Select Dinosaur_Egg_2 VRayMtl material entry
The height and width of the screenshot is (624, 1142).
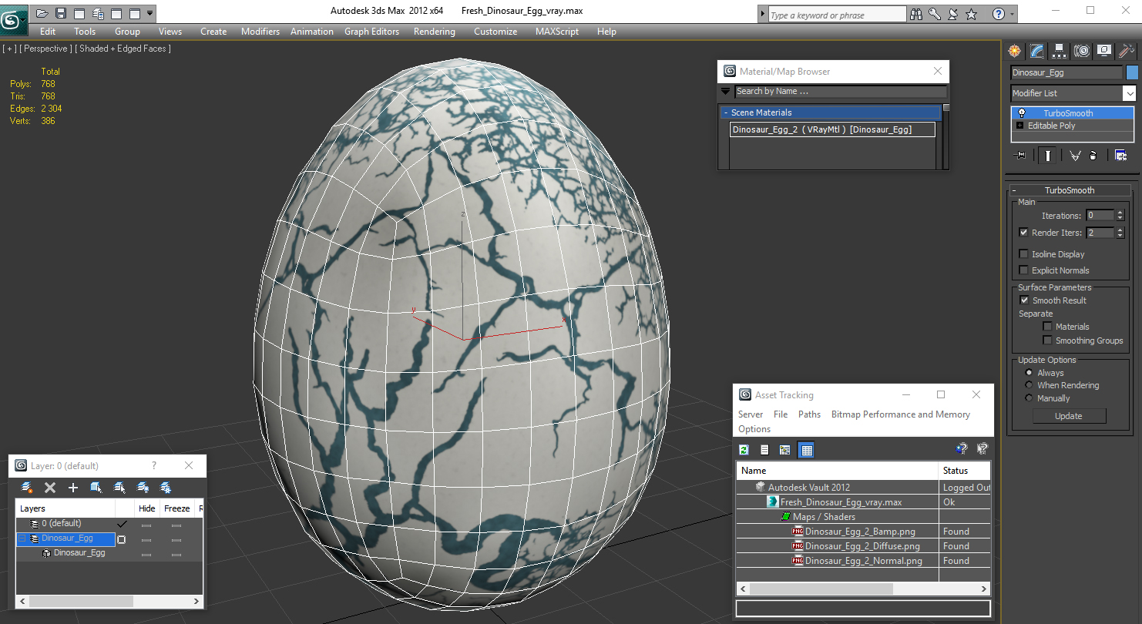coord(832,129)
